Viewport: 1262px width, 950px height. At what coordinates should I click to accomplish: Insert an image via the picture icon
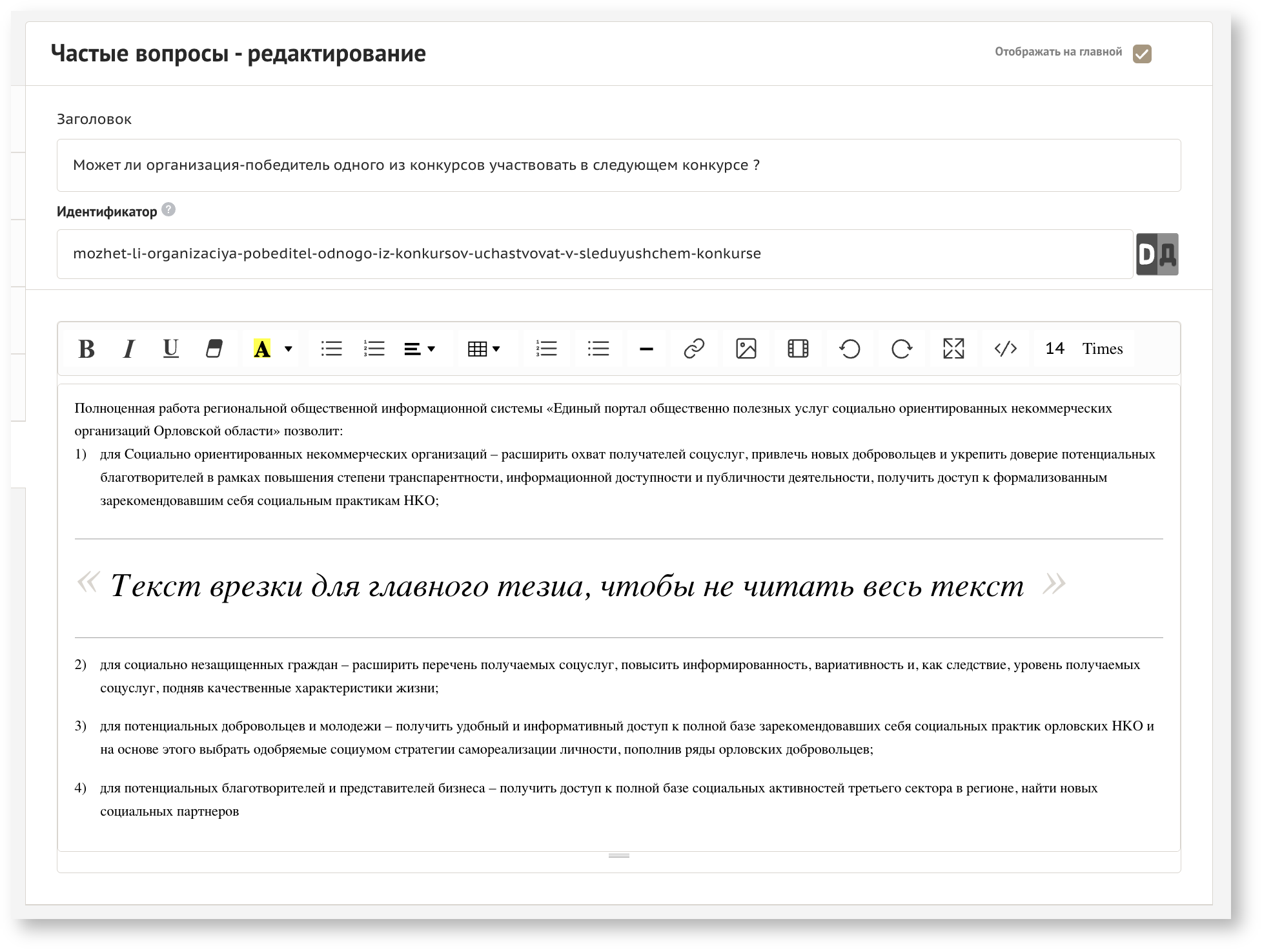coord(746,349)
